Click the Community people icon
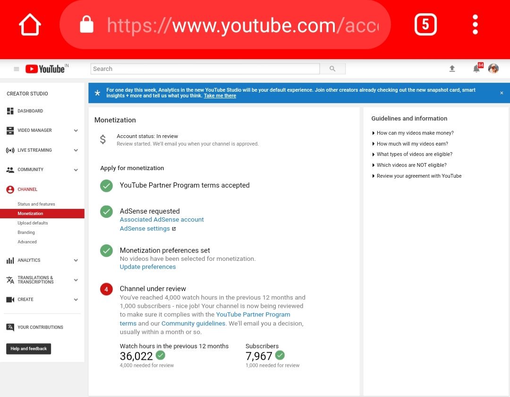Viewport: 510px width, 397px height. point(10,170)
